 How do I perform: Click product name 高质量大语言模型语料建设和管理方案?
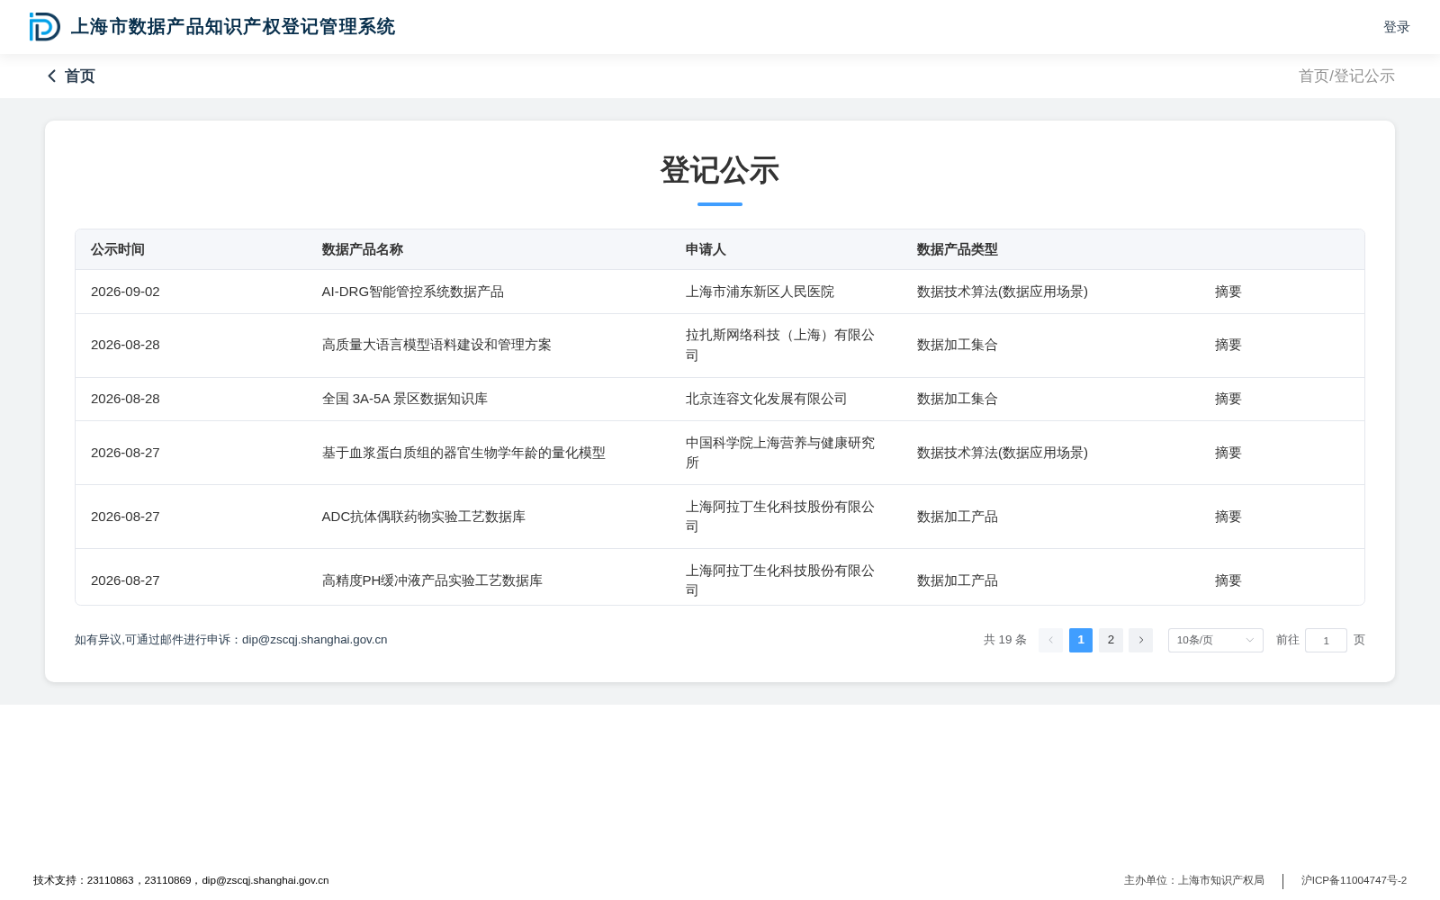[436, 345]
